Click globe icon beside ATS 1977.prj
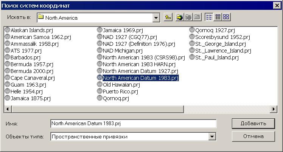 click(x=7, y=50)
